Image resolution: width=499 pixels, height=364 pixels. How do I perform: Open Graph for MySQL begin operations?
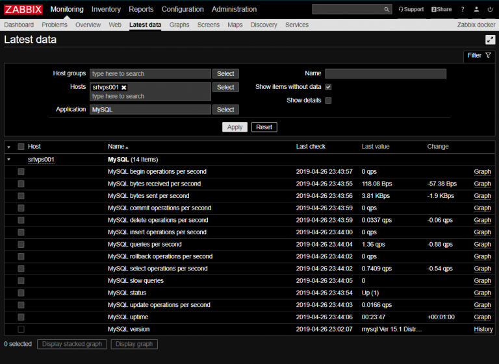coord(483,172)
